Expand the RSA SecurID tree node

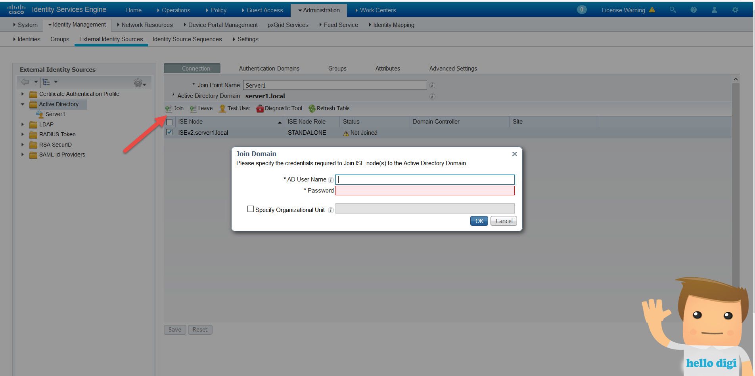[x=22, y=145]
